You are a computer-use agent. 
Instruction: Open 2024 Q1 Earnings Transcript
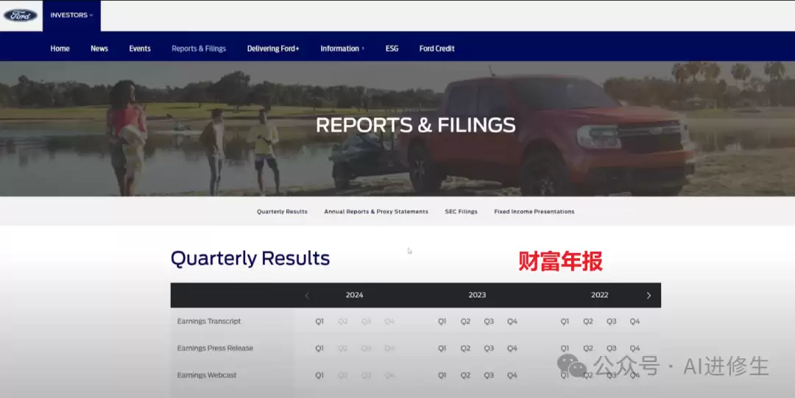pyautogui.click(x=319, y=321)
